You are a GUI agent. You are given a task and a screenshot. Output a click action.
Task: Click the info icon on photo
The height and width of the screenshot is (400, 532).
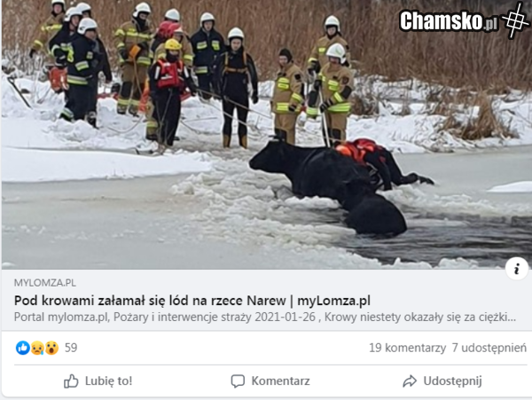[516, 269]
